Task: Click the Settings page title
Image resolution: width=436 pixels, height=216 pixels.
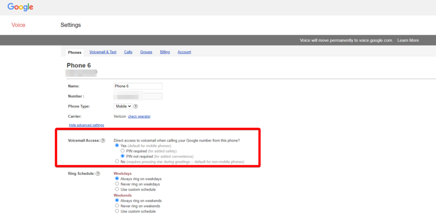Action: coord(71,25)
